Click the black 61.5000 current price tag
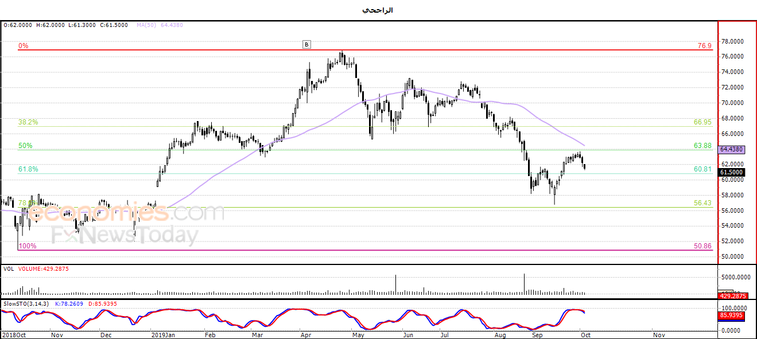The width and height of the screenshot is (757, 339). pos(732,172)
